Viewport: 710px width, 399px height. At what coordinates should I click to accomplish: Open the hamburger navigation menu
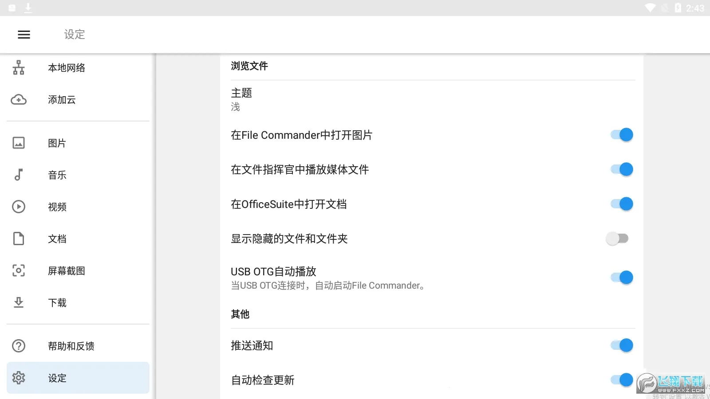(24, 35)
